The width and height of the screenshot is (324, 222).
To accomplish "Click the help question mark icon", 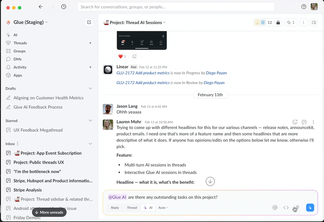I will [304, 7].
